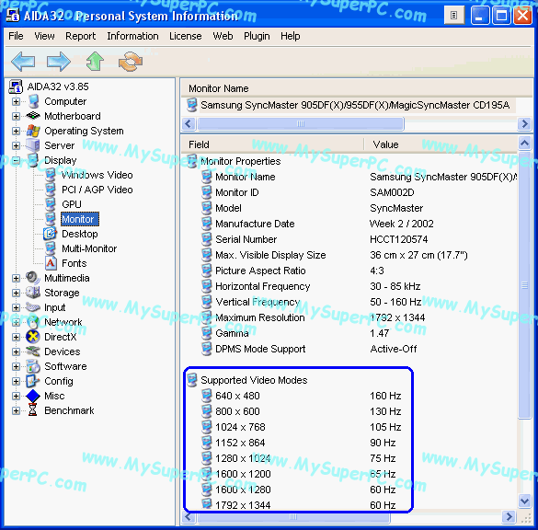Select the Devices icon in the tree
Viewport: 538px width, 530px height.
(x=33, y=351)
